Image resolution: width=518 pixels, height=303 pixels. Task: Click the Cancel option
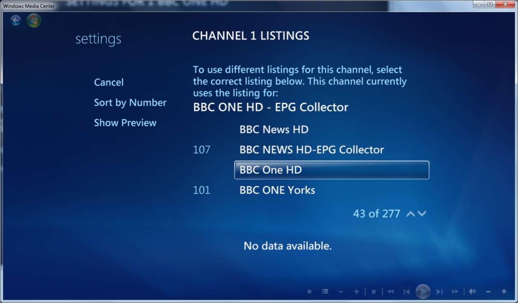pos(109,82)
